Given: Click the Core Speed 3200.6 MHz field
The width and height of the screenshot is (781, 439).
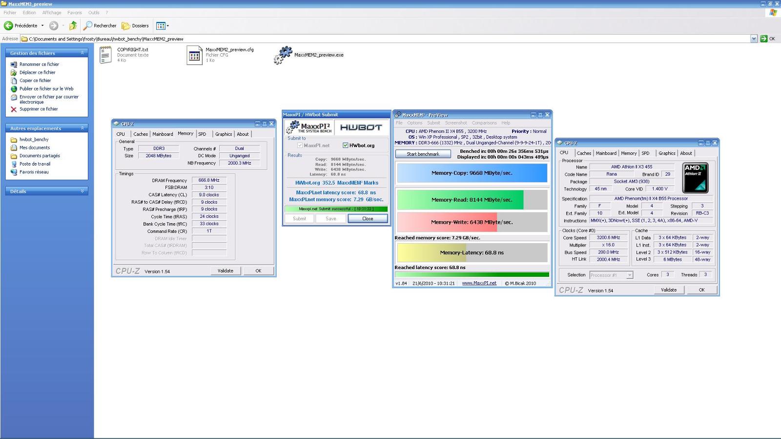Looking at the screenshot, I should point(608,238).
